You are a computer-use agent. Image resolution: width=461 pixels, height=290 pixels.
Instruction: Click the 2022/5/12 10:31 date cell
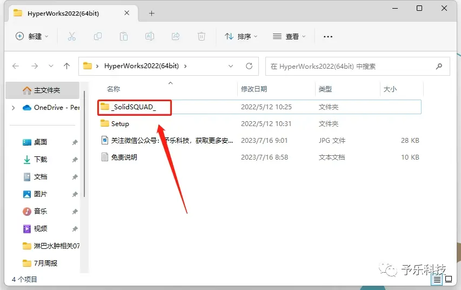tap(266, 124)
